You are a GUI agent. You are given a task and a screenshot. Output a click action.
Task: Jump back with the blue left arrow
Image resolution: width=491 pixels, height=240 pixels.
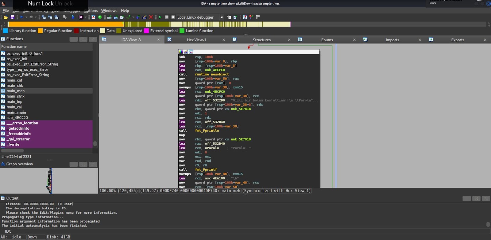[21, 17]
